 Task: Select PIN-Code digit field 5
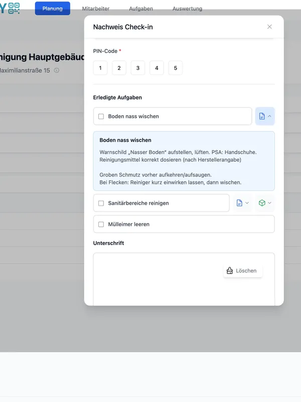tap(176, 68)
